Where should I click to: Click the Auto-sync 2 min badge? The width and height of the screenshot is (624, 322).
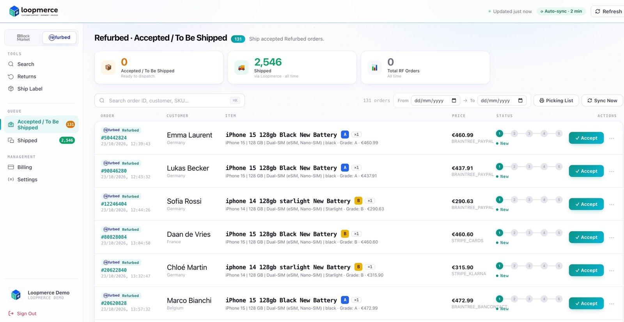tap(561, 11)
